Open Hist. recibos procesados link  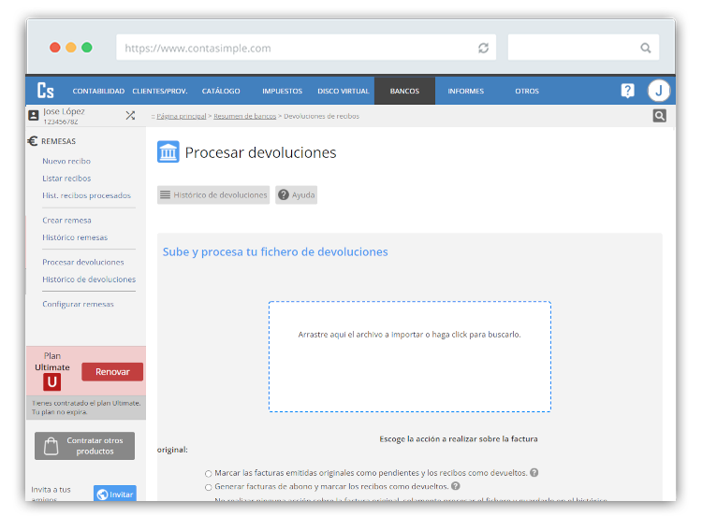point(86,195)
